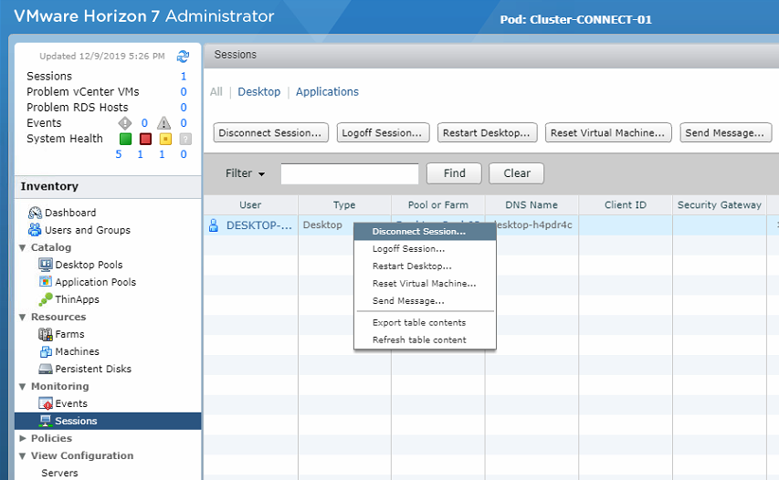779x480 pixels.
Task: Sort by the Pool or Farm column header
Action: click(x=438, y=205)
